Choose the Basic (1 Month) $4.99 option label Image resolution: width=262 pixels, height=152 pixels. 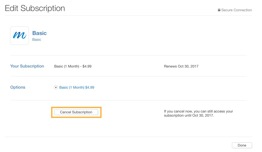(x=77, y=88)
